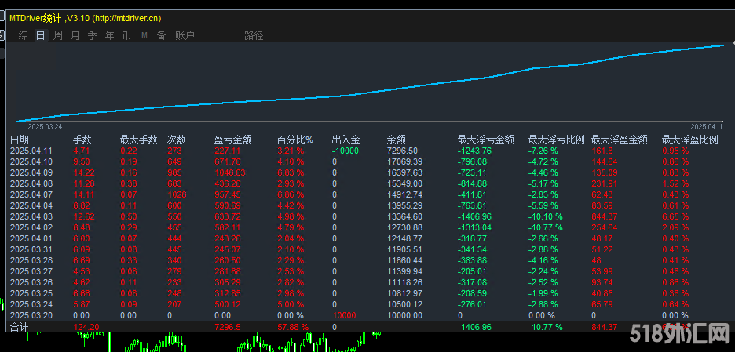Click the 10000 deposit value on 2025.03.20
735x352 pixels.
pyautogui.click(x=344, y=315)
